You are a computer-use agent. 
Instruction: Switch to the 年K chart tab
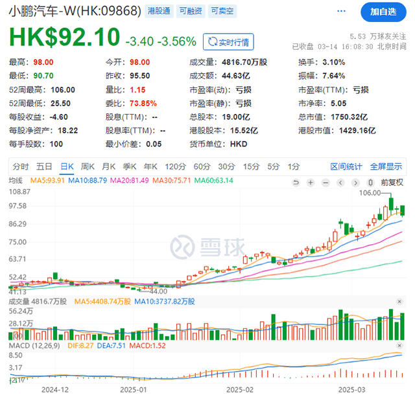tap(150, 167)
